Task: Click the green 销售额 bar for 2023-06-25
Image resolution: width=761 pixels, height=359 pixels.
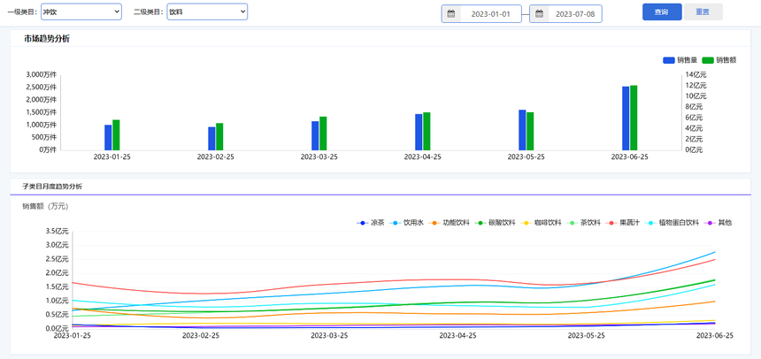Action: click(634, 118)
